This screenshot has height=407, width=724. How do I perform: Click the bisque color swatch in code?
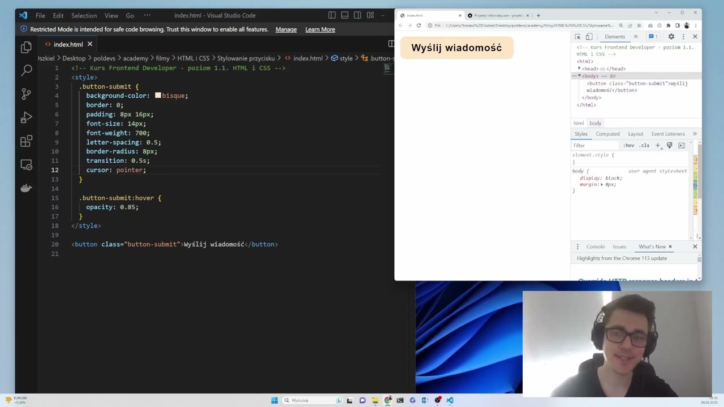pos(158,96)
